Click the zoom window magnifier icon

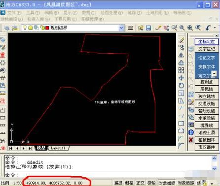182,28
